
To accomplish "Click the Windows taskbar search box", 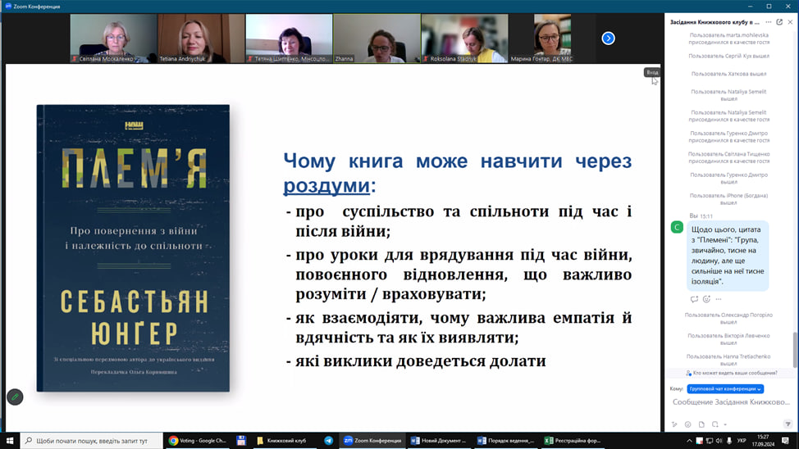I will click(92, 440).
